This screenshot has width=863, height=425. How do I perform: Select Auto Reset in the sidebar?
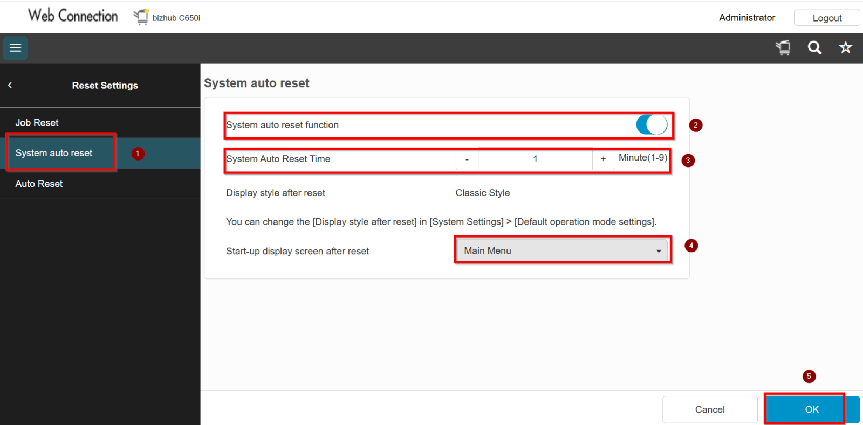tap(39, 184)
